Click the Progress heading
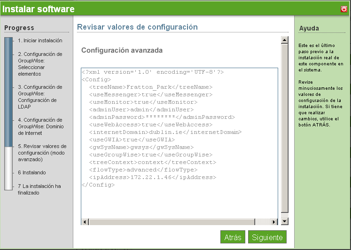 tap(19, 28)
